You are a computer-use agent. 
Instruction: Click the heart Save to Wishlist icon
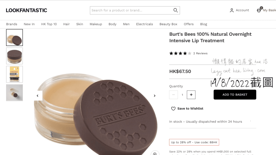coord(173,109)
